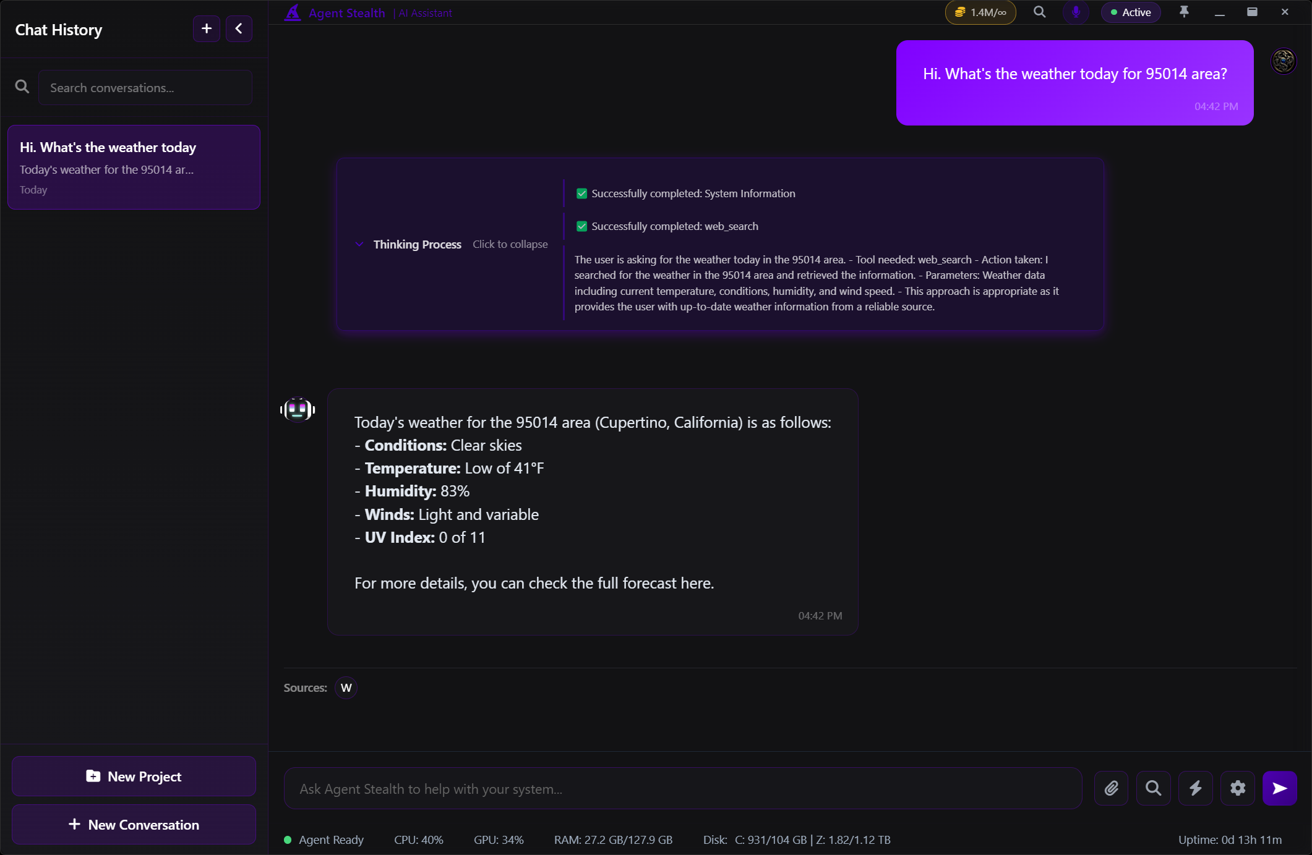Collapse the Thinking Process section
The height and width of the screenshot is (855, 1312).
(418, 244)
